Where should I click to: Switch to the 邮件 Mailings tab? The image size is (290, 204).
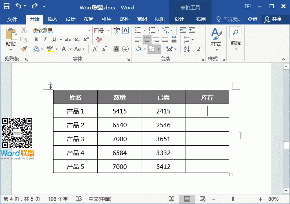125,19
